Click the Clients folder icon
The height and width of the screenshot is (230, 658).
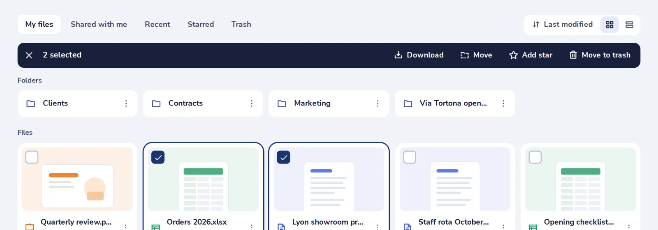[x=31, y=103]
